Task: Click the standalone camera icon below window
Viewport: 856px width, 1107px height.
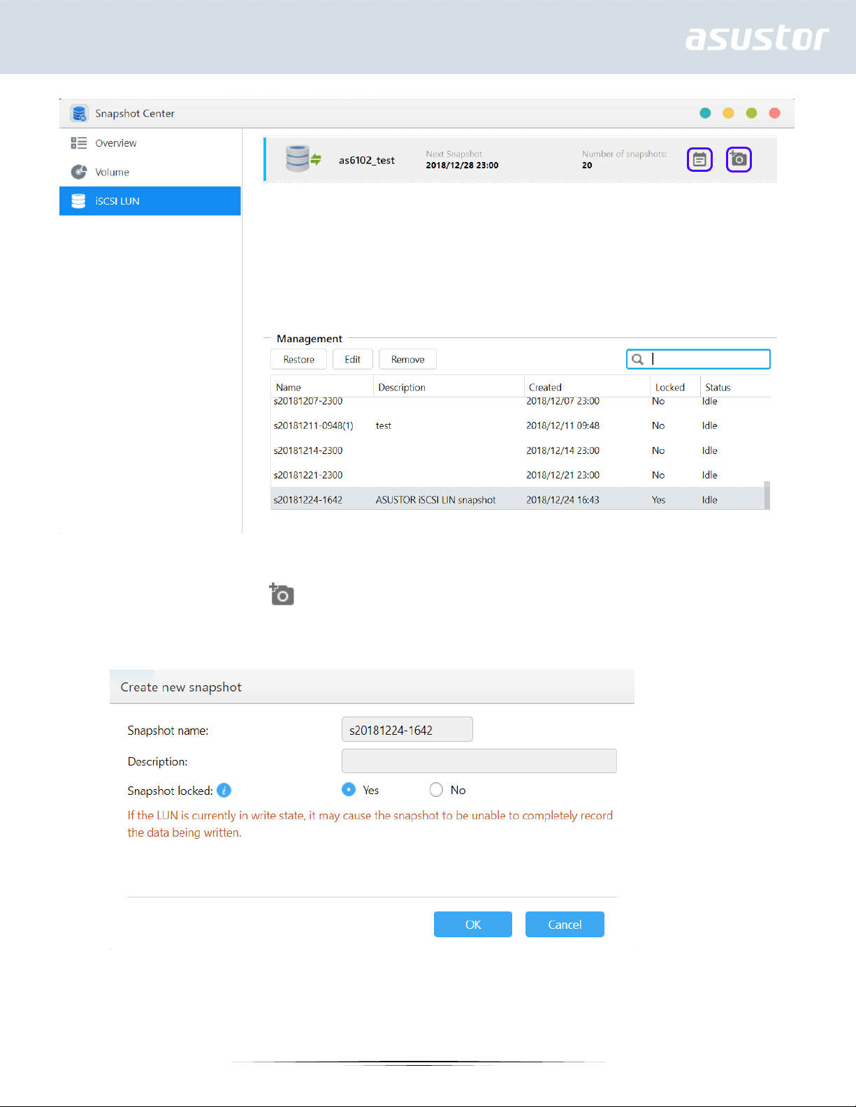Action: click(282, 594)
